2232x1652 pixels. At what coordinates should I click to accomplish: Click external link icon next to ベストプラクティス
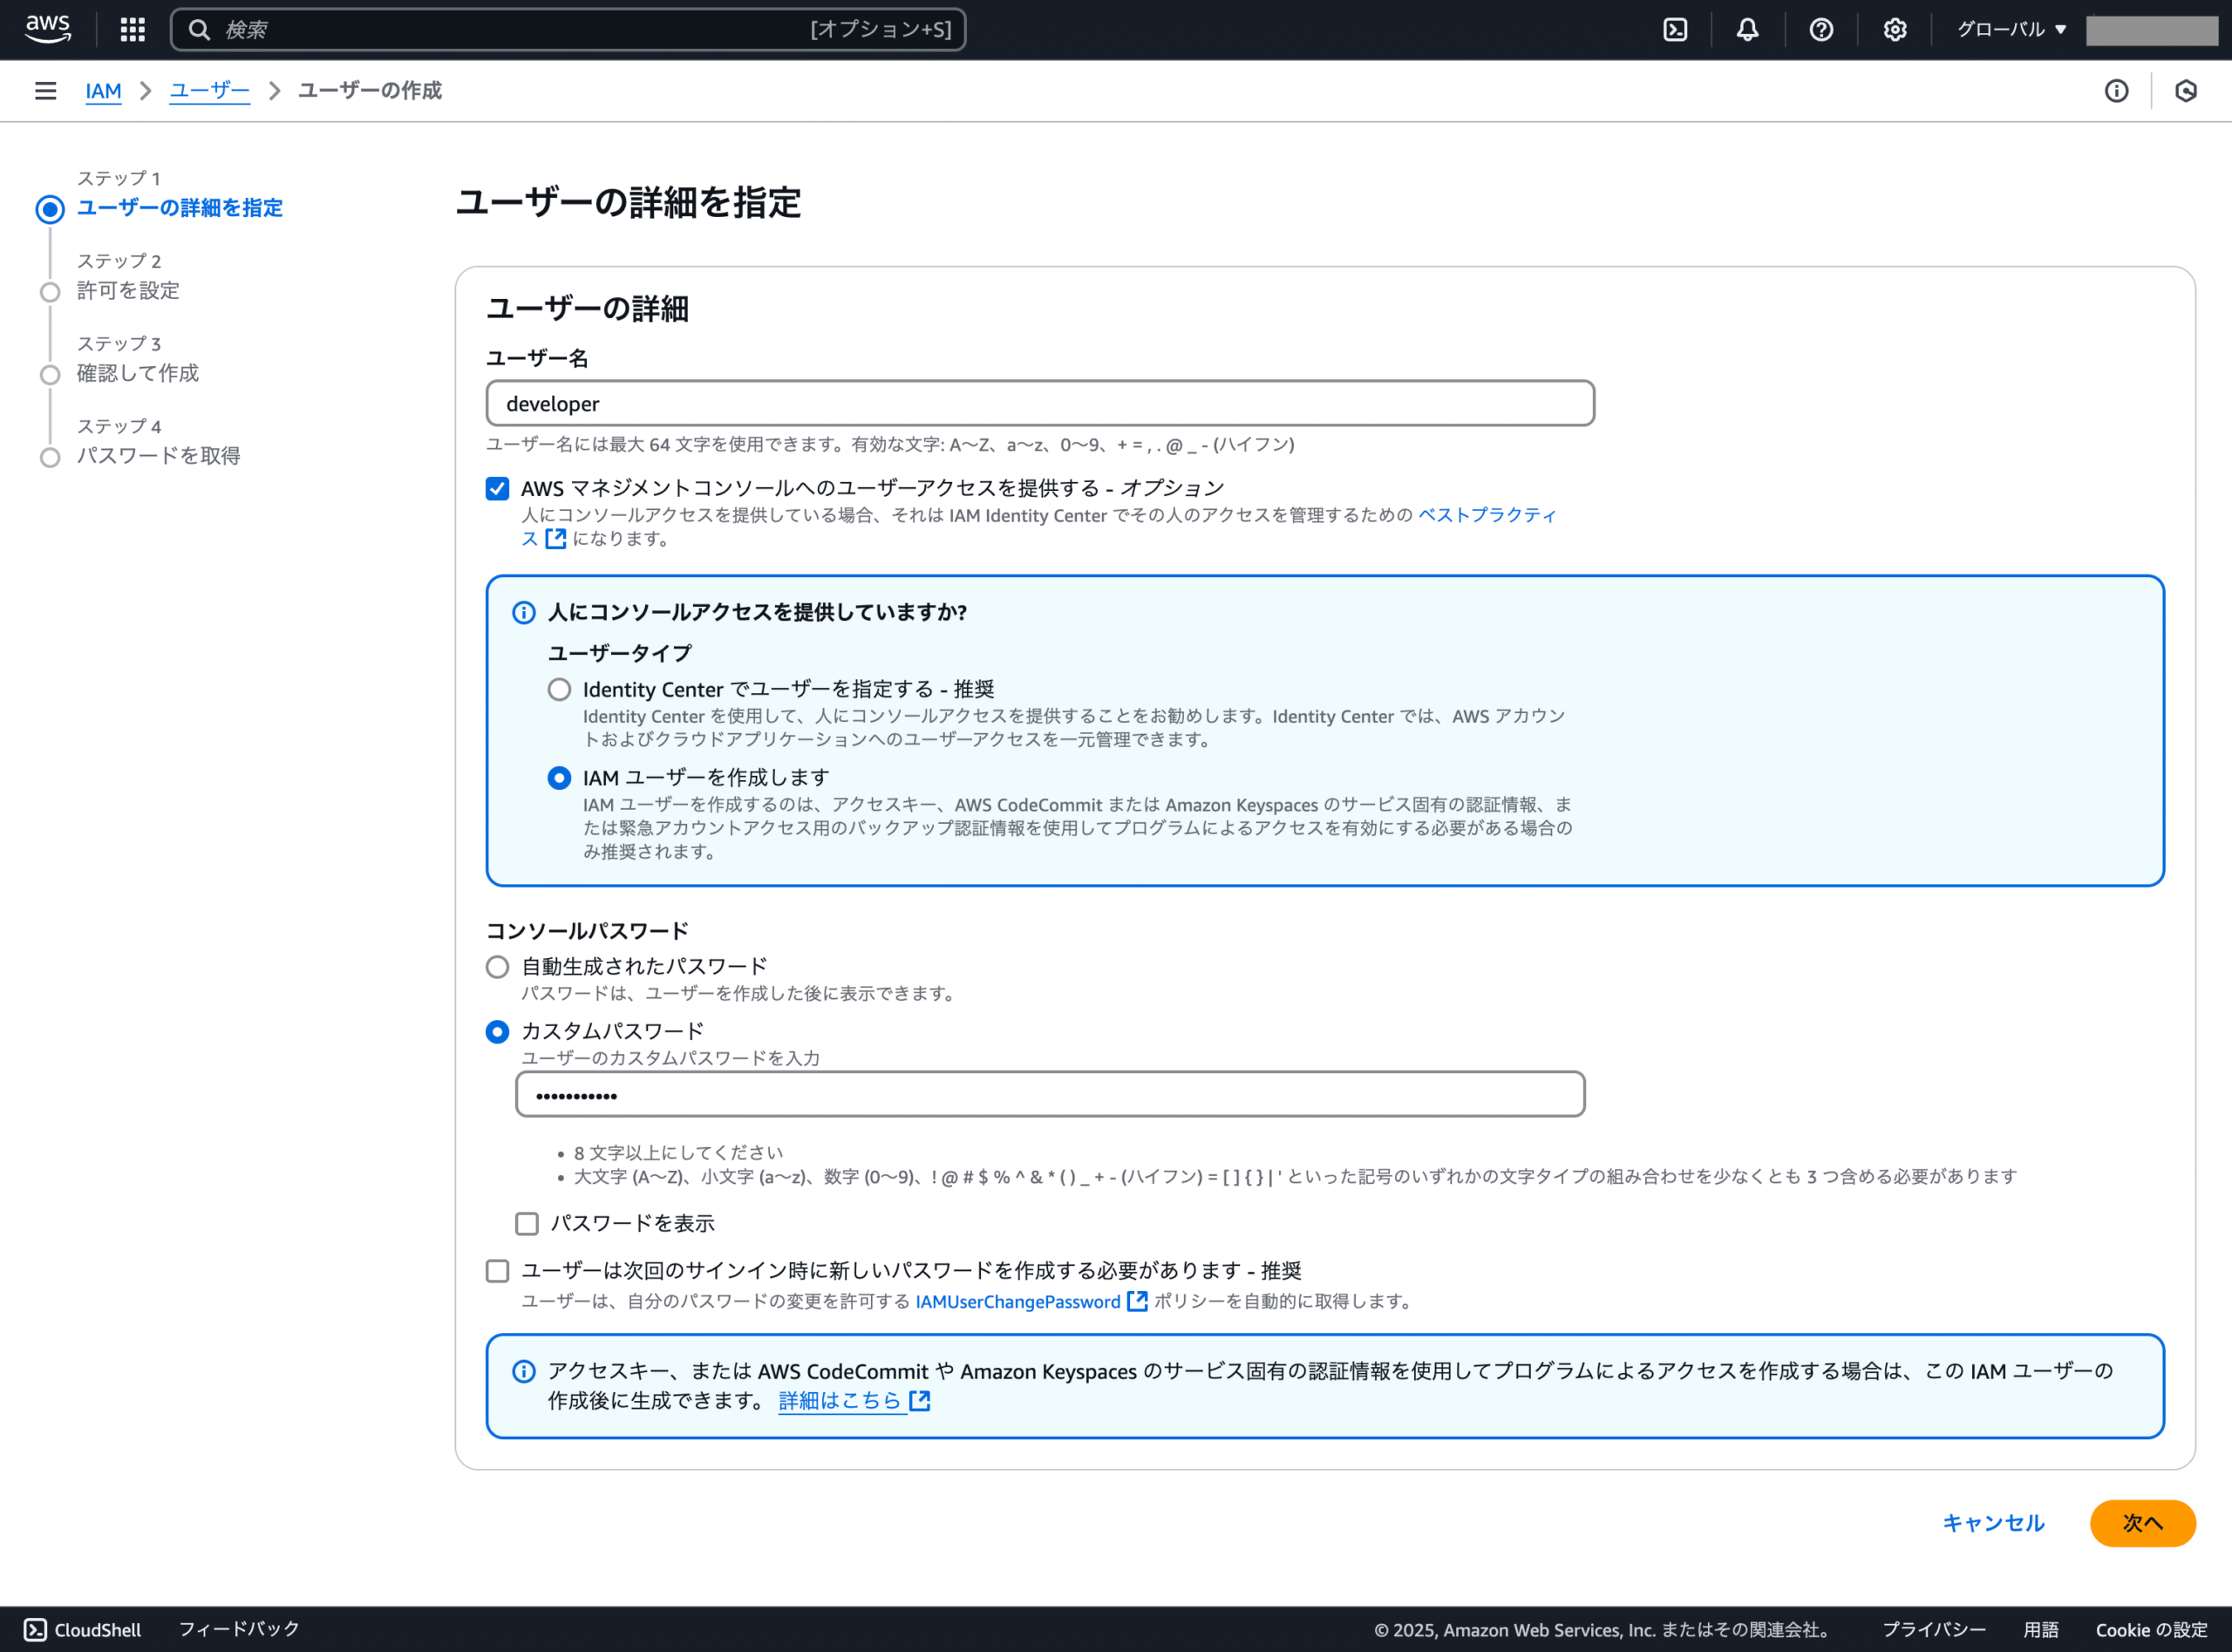(x=556, y=539)
